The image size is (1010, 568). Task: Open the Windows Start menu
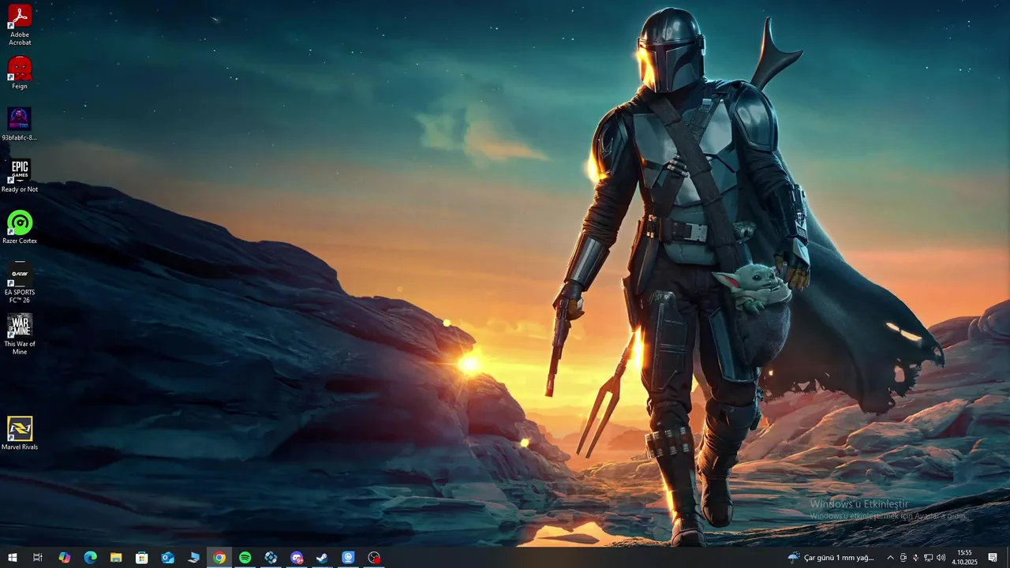[13, 558]
